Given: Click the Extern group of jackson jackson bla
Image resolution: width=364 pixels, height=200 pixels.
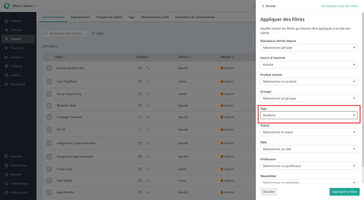Looking at the screenshot, I should click(227, 68).
